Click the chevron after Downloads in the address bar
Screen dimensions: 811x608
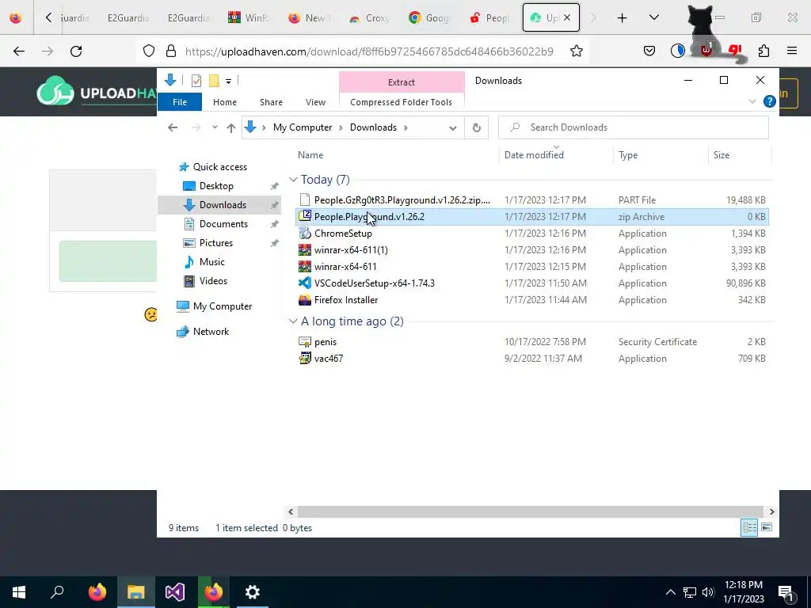pos(405,127)
